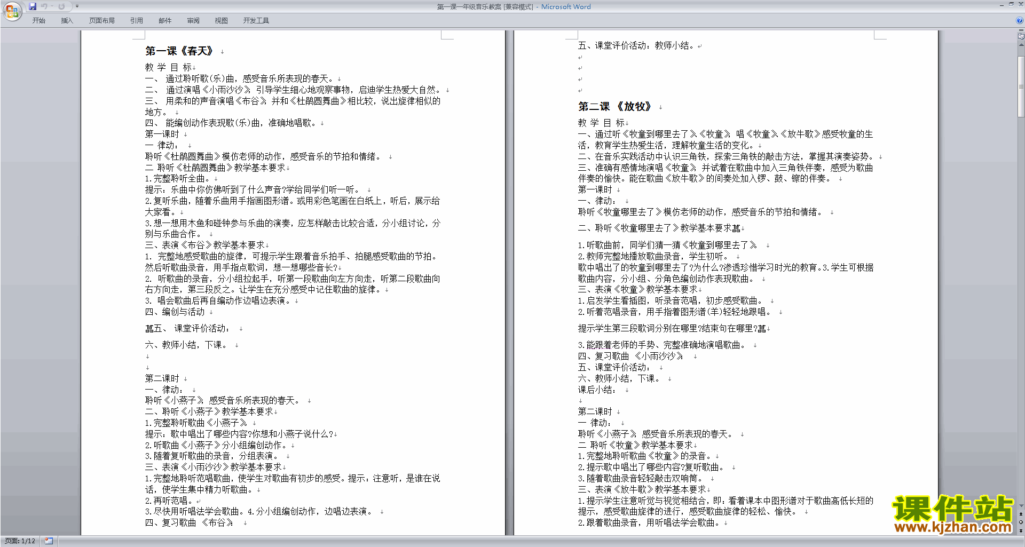Open Microsoft Word help

pos(1020,21)
